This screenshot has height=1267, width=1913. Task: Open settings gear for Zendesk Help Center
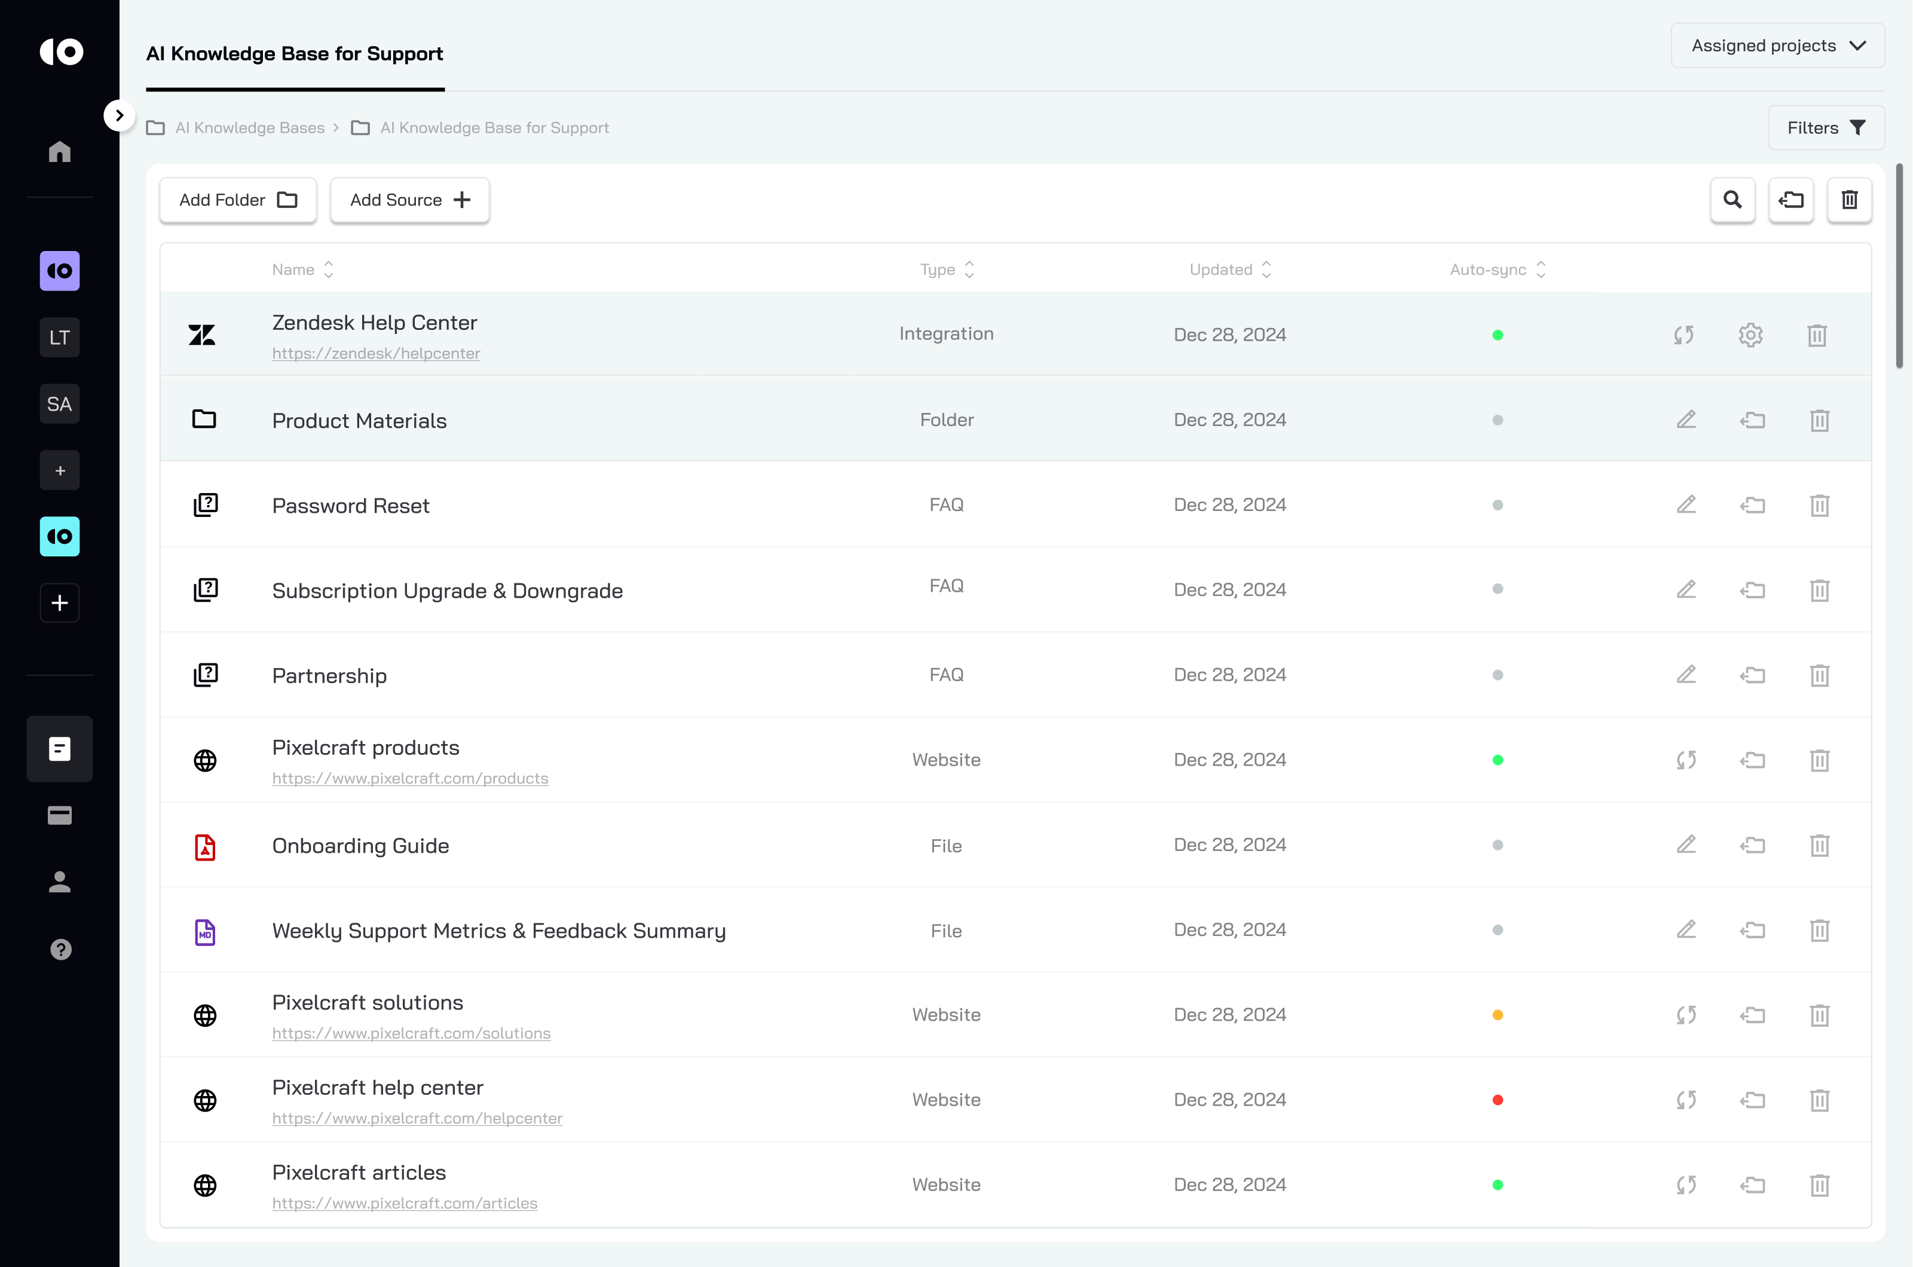pos(1750,335)
